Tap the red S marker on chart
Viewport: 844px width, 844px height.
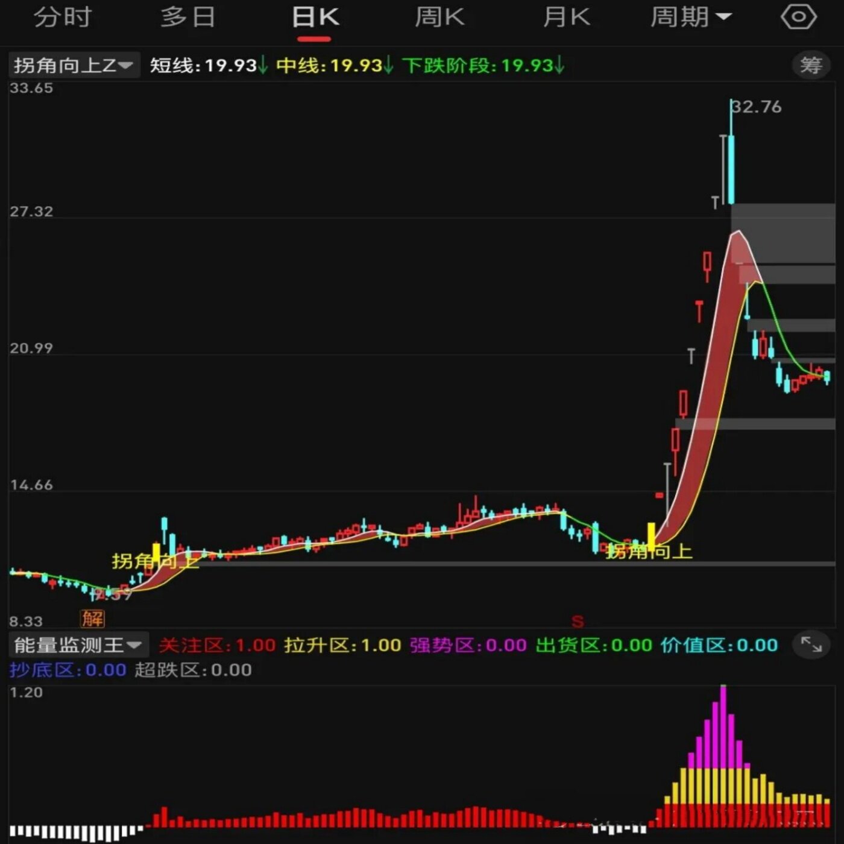[x=578, y=621]
